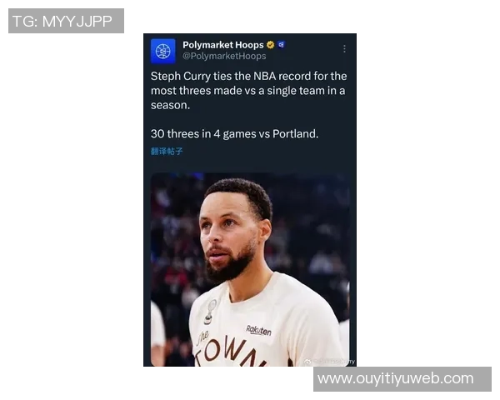This screenshot has height=400, width=500.
Task: Click the "most threes made vs a single" line
Action: (247, 91)
